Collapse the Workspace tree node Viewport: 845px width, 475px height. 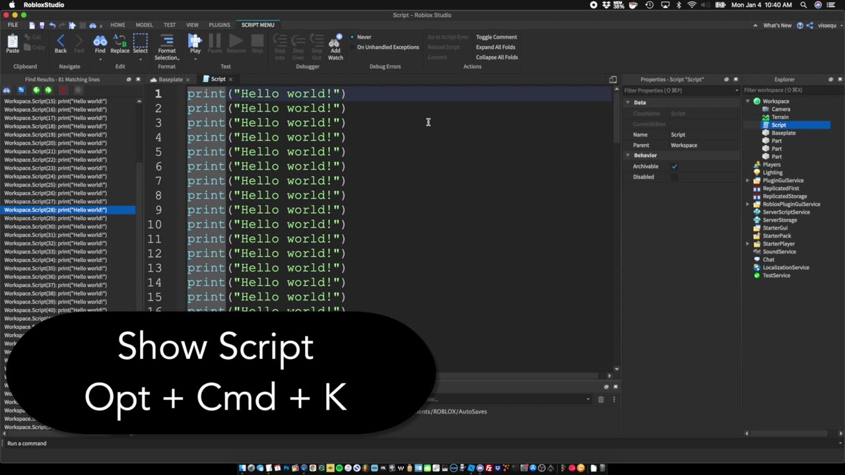point(748,101)
